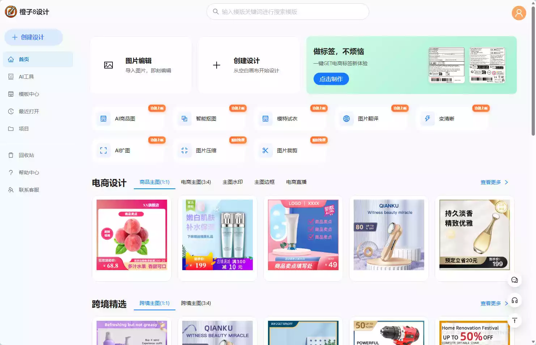Switch to 主图边框 tab

[x=264, y=182]
